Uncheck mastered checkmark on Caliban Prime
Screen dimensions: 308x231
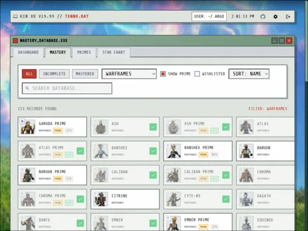tap(226, 175)
